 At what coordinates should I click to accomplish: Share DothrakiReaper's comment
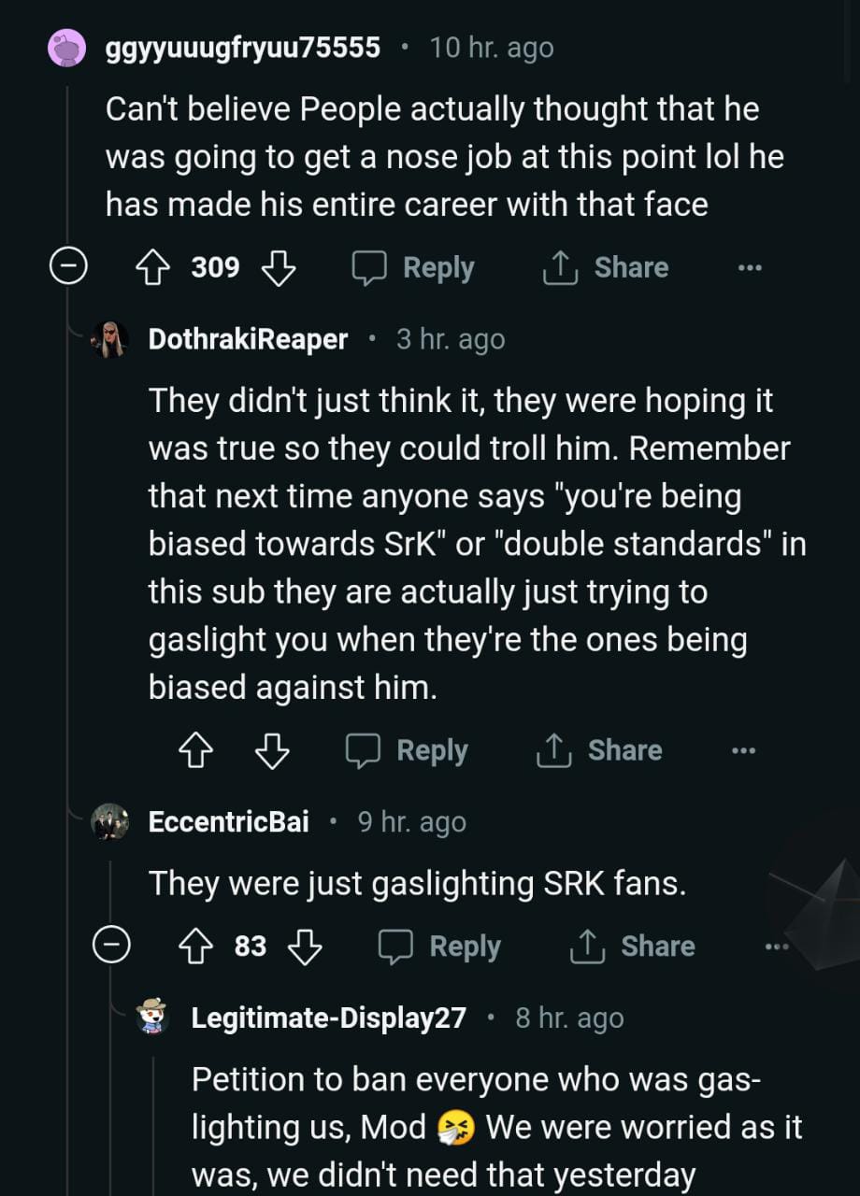click(599, 751)
